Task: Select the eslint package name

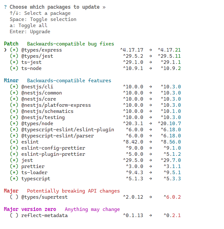Action: coord(30,142)
